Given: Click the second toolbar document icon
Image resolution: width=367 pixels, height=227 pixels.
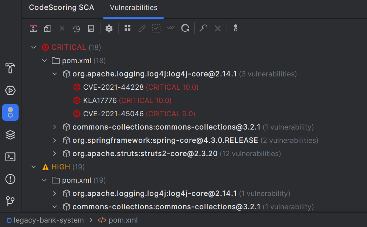Looking at the screenshot, I should [48, 28].
